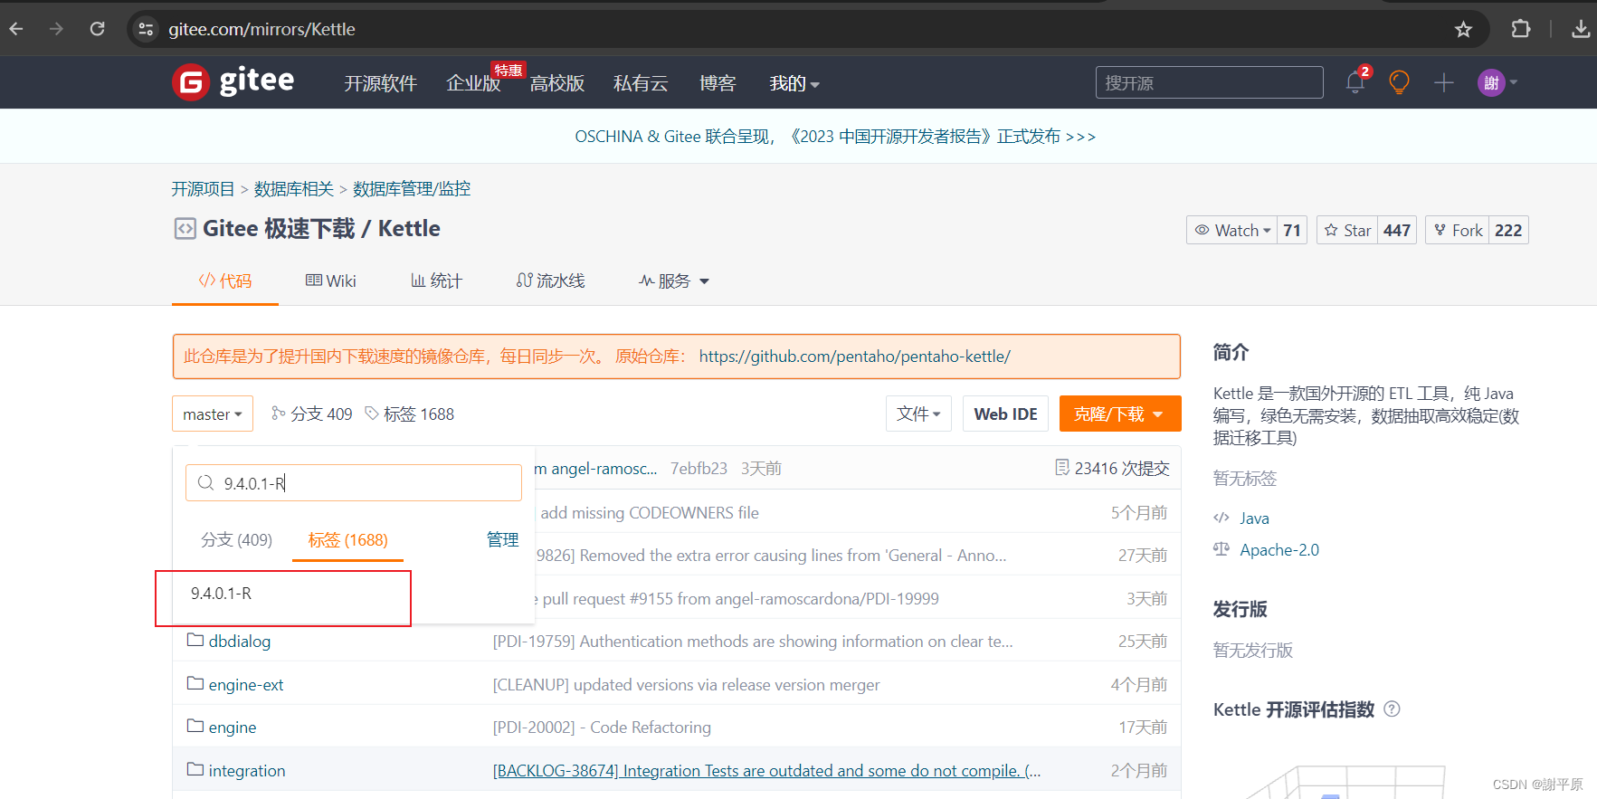This screenshot has width=1597, height=799.
Task: Open 标签 1688 tags link
Action: (410, 414)
